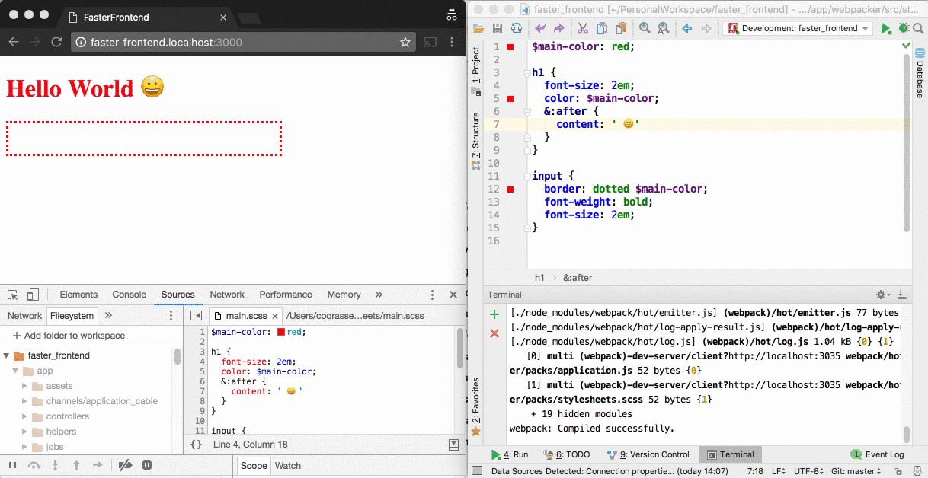
Task: Toggle pause on exceptions
Action: 147,465
